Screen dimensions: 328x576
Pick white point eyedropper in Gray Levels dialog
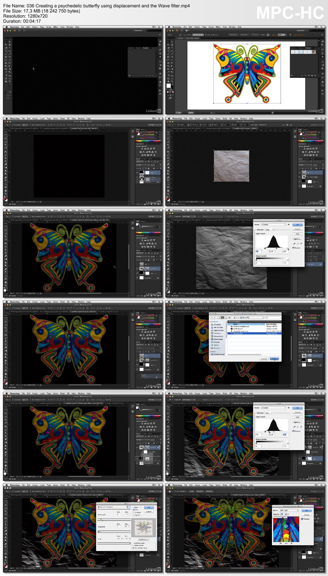tap(301, 244)
